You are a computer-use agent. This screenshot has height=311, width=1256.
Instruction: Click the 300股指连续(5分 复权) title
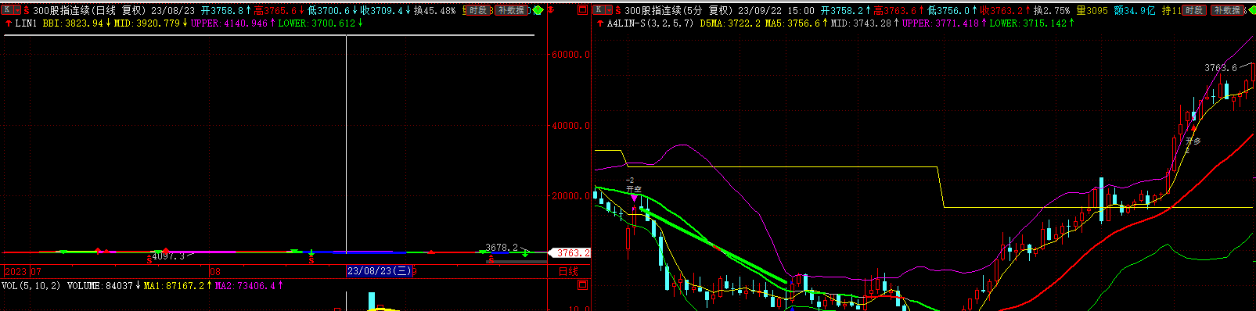point(678,11)
